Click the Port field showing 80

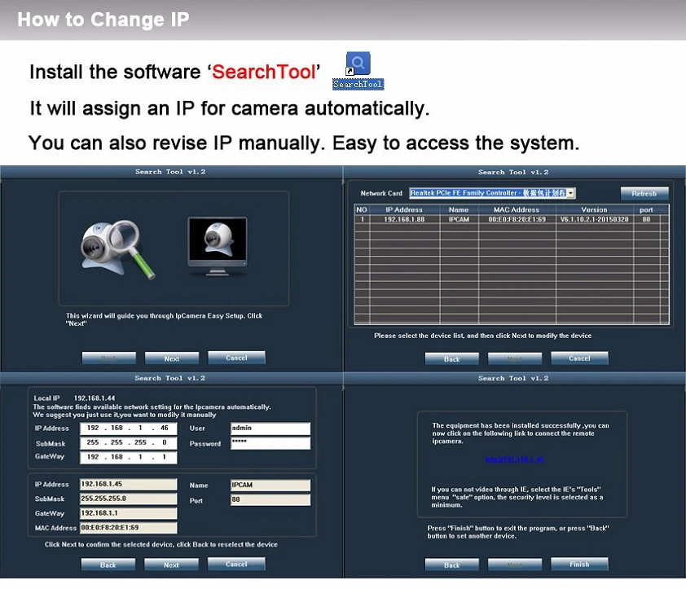coord(270,499)
